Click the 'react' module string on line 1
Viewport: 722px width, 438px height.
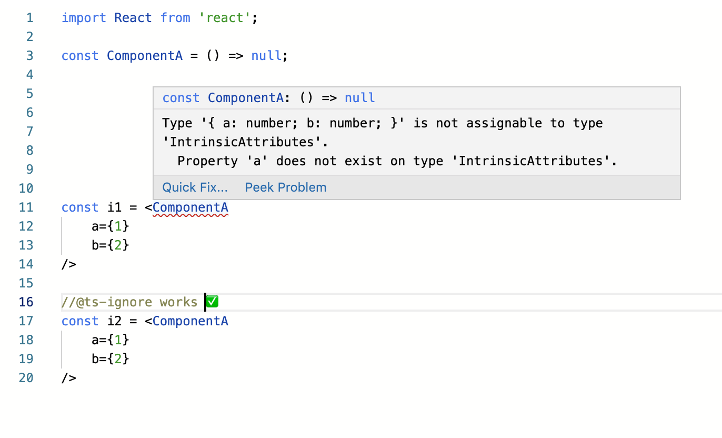(x=225, y=17)
